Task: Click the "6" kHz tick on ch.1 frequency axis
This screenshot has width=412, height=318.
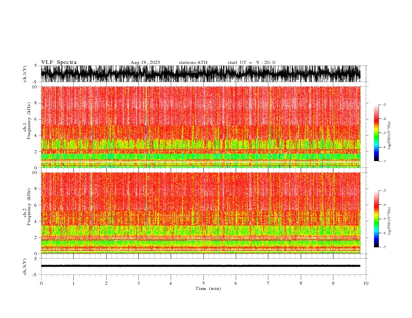Action: (36, 120)
